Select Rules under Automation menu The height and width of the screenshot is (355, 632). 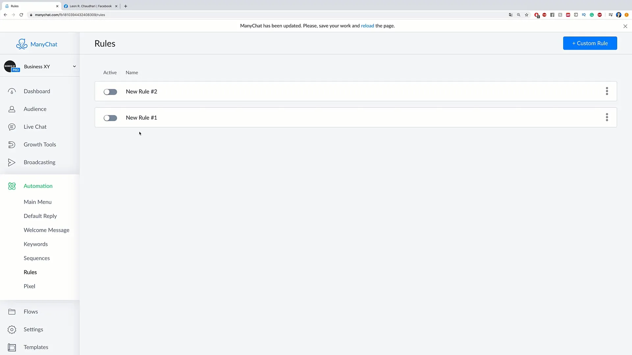point(30,272)
